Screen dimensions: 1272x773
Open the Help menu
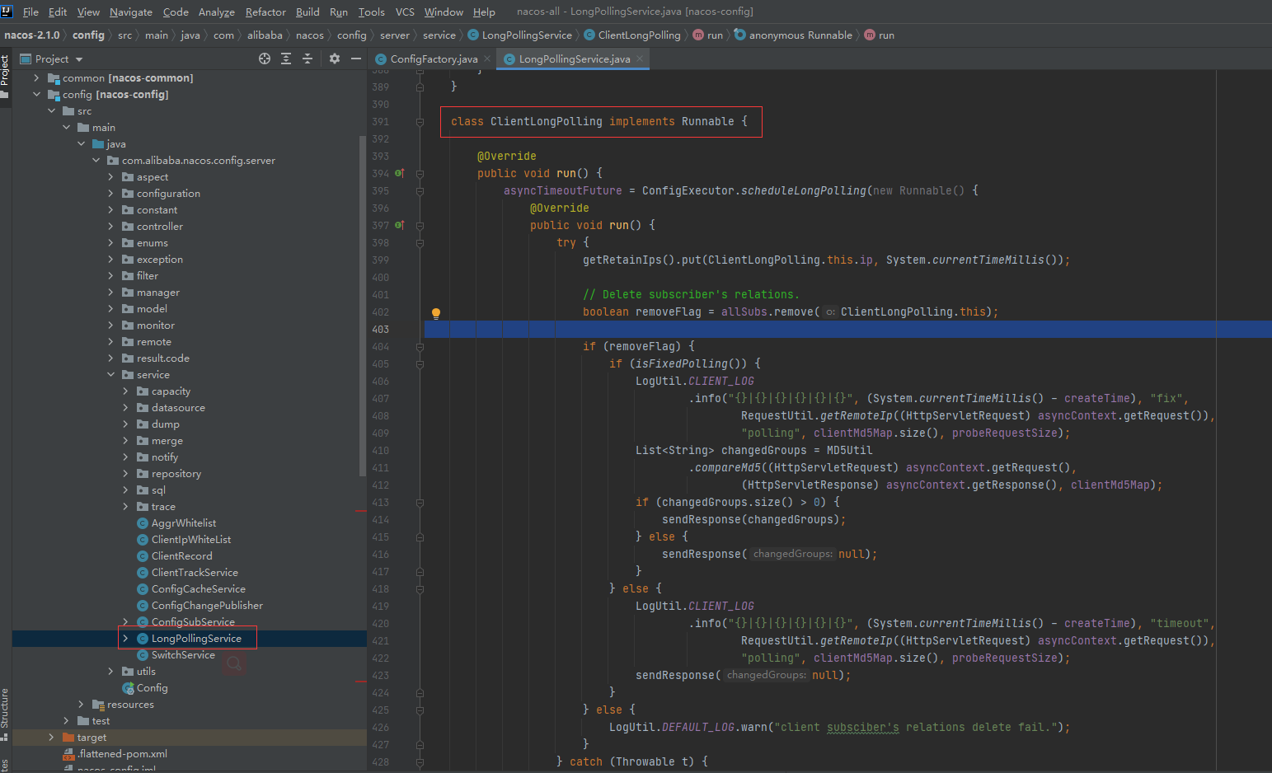pyautogui.click(x=484, y=12)
